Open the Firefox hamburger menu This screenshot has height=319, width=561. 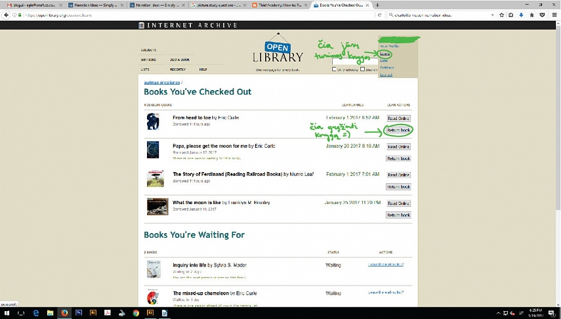[x=554, y=15]
